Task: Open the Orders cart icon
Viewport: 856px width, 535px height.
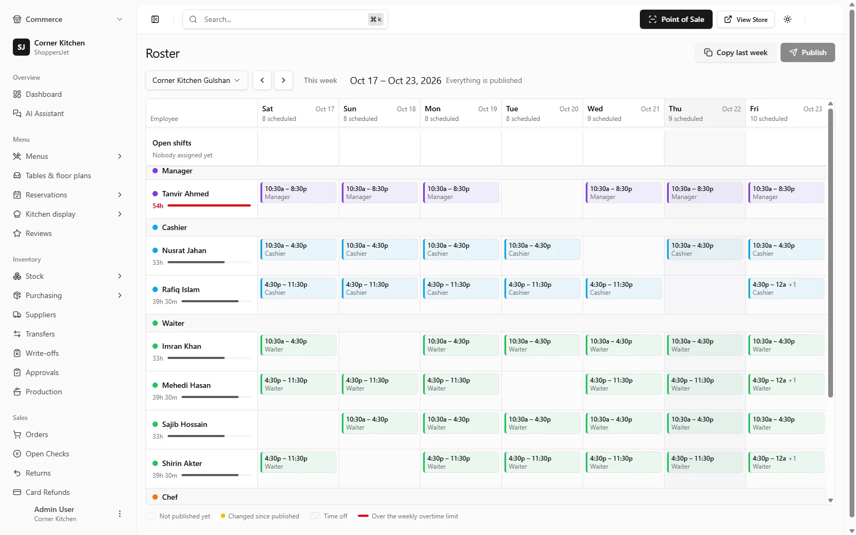Action: click(x=17, y=434)
